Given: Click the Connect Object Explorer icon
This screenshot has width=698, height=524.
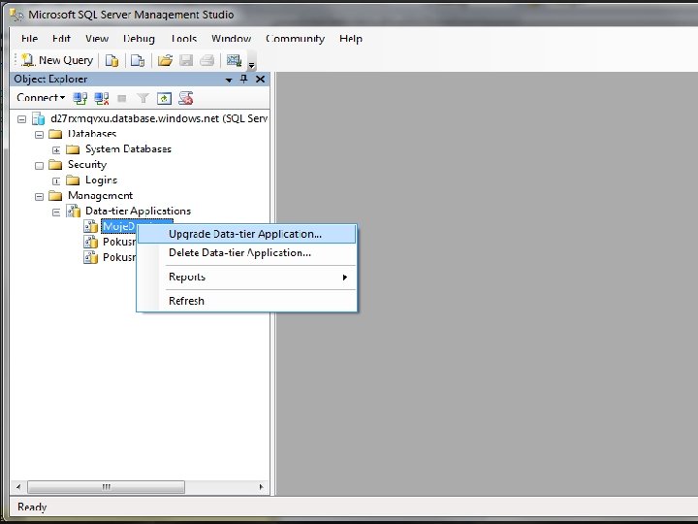Looking at the screenshot, I should (x=80, y=98).
